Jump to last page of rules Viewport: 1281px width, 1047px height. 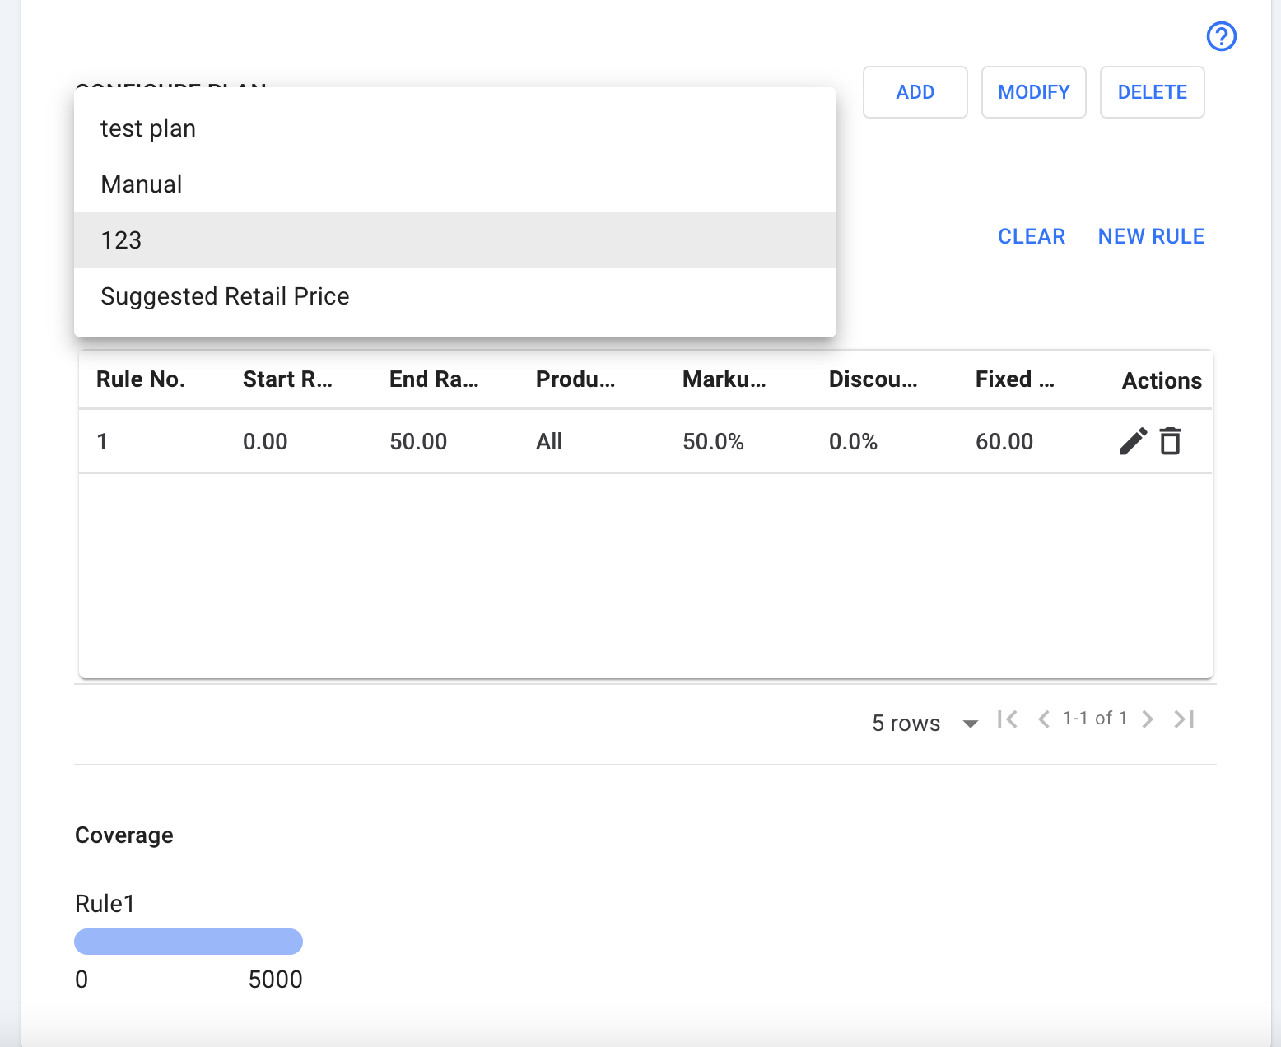tap(1184, 719)
